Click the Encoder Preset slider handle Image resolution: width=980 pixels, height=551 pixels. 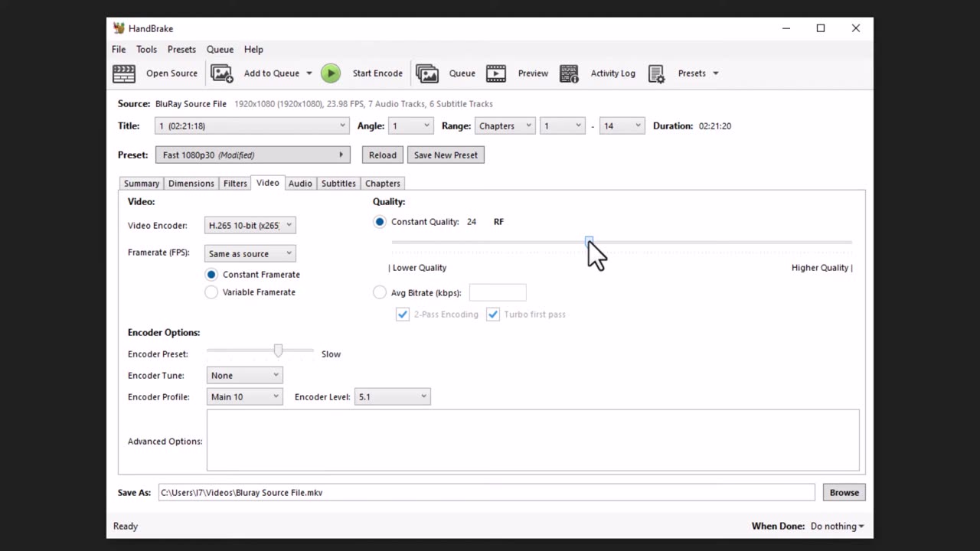pyautogui.click(x=278, y=350)
